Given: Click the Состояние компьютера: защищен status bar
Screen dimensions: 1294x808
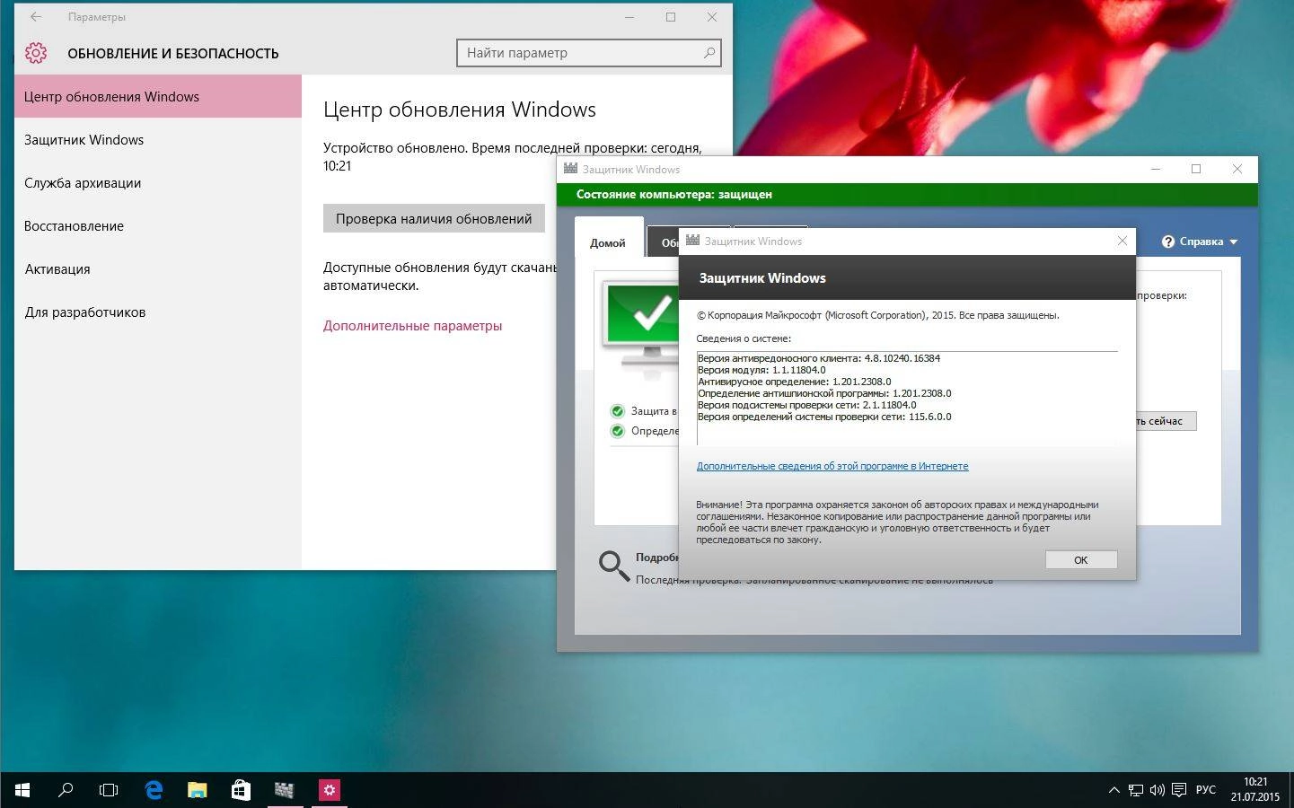Looking at the screenshot, I should coord(907,194).
